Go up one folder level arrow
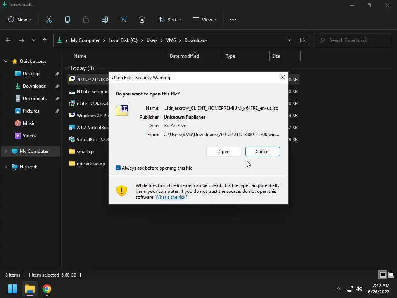The height and width of the screenshot is (298, 397). click(x=45, y=40)
